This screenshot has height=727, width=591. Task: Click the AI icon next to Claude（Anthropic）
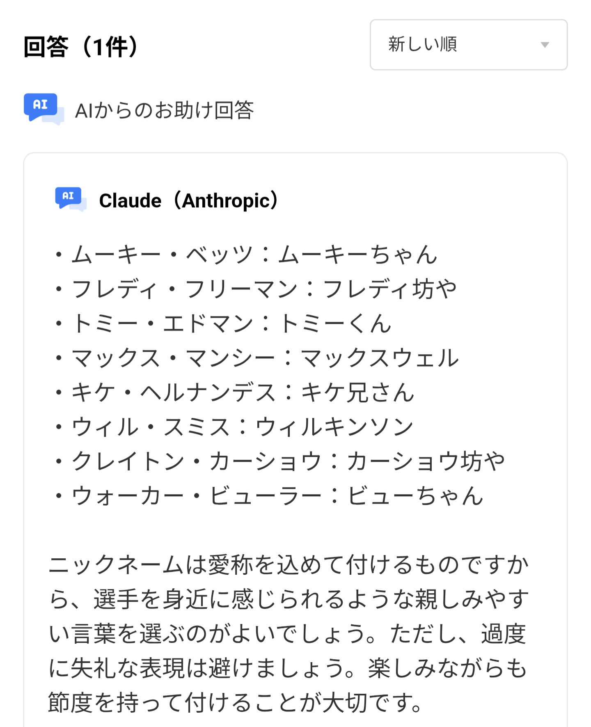(x=71, y=200)
